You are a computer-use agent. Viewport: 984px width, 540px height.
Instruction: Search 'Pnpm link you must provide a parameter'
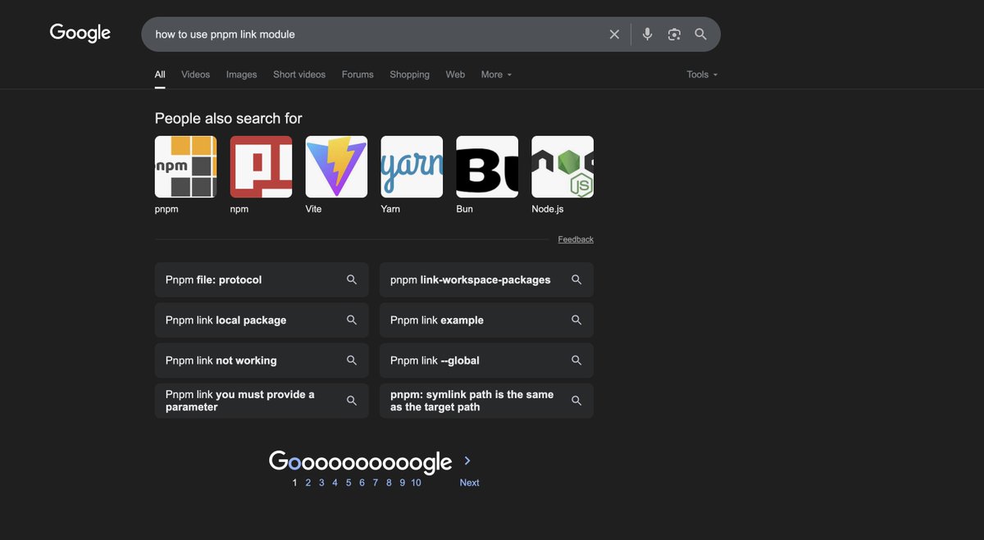[x=262, y=401]
